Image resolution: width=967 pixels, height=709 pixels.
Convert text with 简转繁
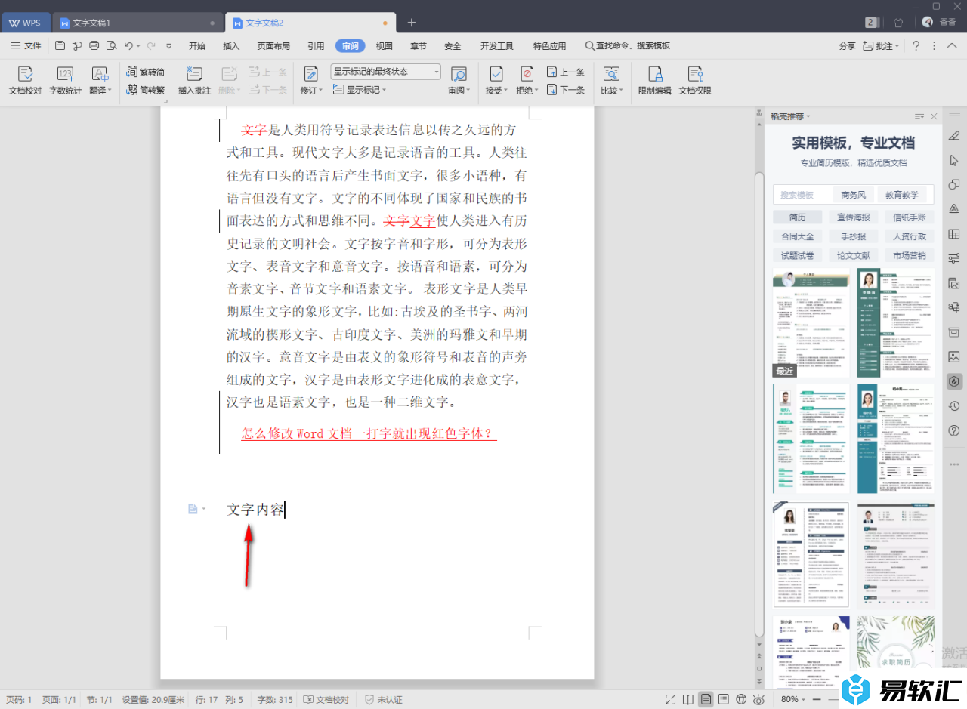[146, 90]
